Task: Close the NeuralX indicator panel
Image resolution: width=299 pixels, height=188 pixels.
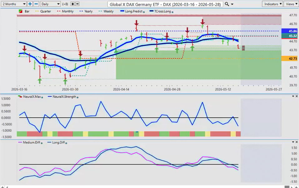Action: 297,96
